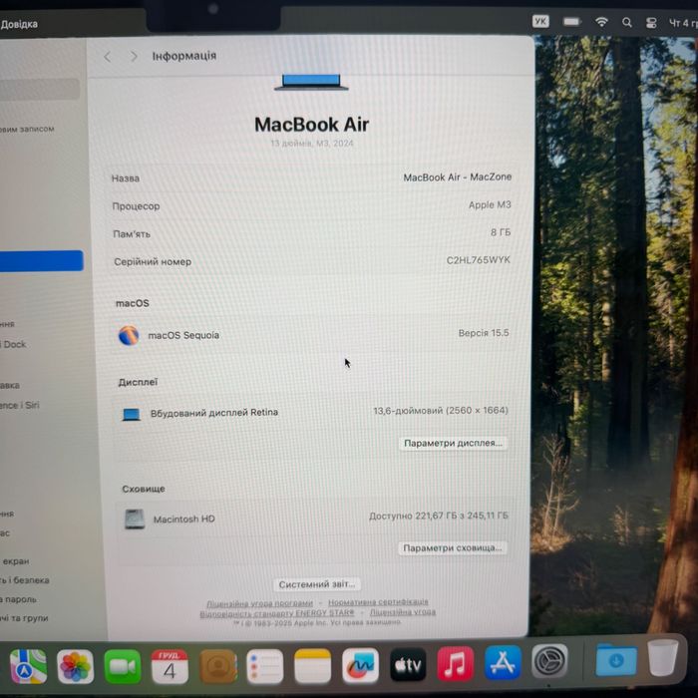Image resolution: width=698 pixels, height=698 pixels.
Task: Open Spotlight search magnifier icon
Action: [x=627, y=22]
